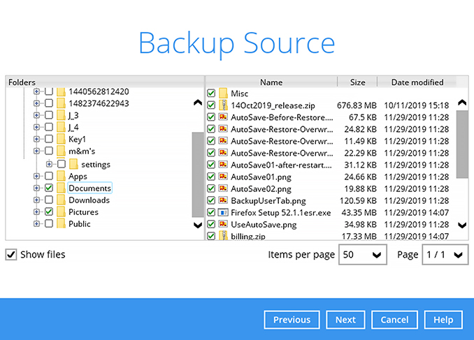Click the folder tree scrollbar thumb
474x340 pixels.
coord(198,175)
